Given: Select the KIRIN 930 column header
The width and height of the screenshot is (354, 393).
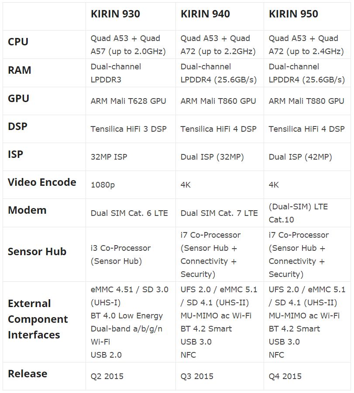Looking at the screenshot, I should pos(115,14).
